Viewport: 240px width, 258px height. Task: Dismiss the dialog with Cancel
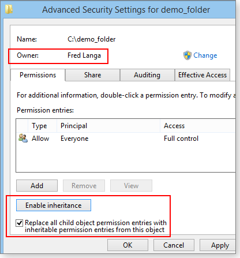174,245
